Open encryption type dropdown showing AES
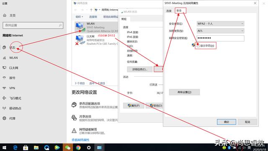This screenshot has height=151, width=268. 220,31
